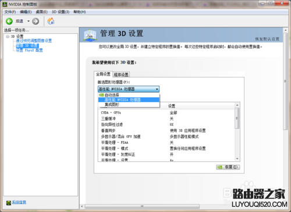
Task: Open the 文件(F) menu
Action: tap(10, 12)
